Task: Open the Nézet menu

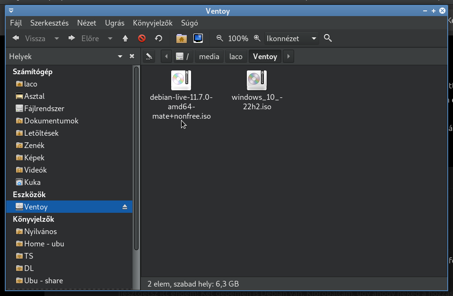Action: coord(87,23)
